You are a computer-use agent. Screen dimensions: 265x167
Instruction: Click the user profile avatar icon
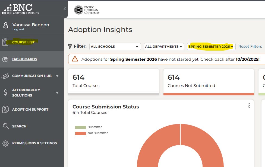click(x=6, y=25)
